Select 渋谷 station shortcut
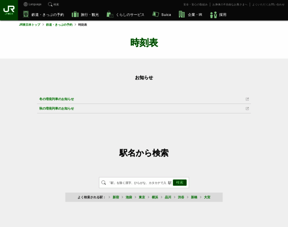 [181, 197]
